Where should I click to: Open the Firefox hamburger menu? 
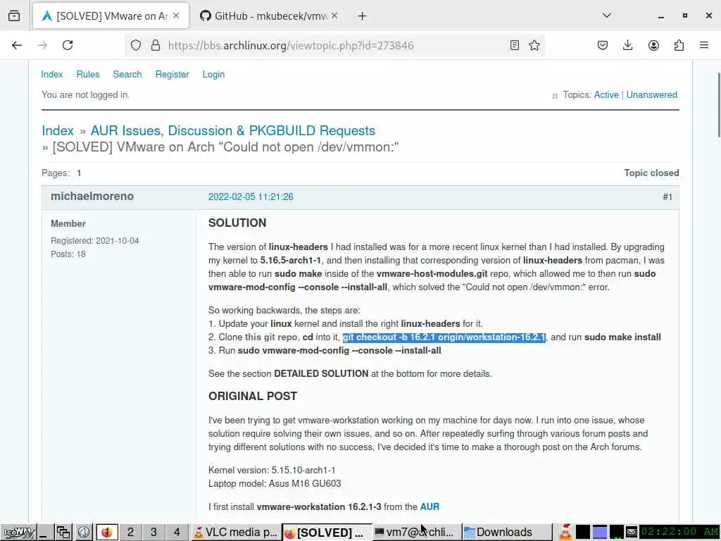(x=704, y=45)
